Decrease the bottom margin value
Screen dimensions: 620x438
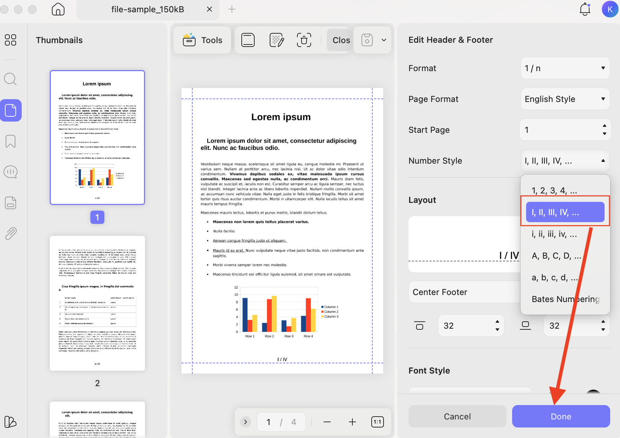(603, 330)
